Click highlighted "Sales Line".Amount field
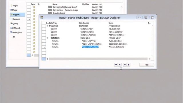This screenshot has width=183, height=103. [x=90, y=47]
